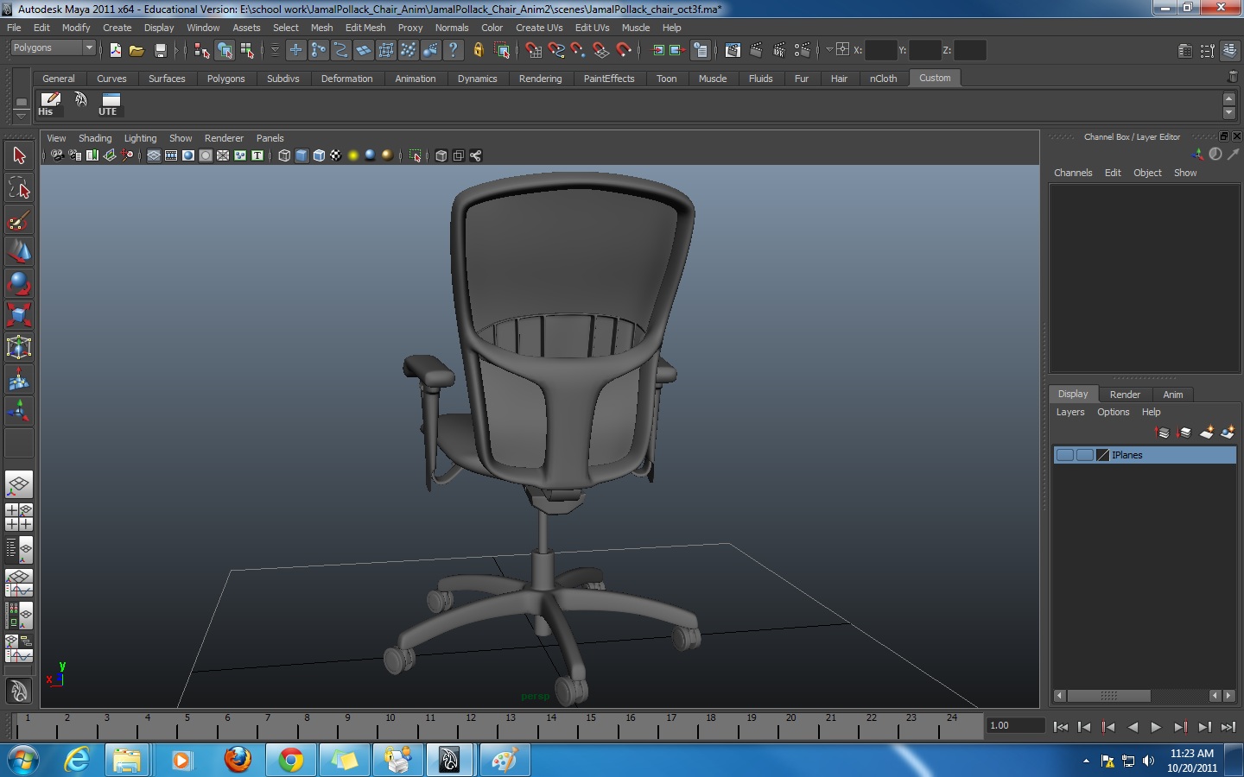Toggle visibility box of IPlanes layer
Image resolution: width=1244 pixels, height=777 pixels.
tap(1065, 455)
